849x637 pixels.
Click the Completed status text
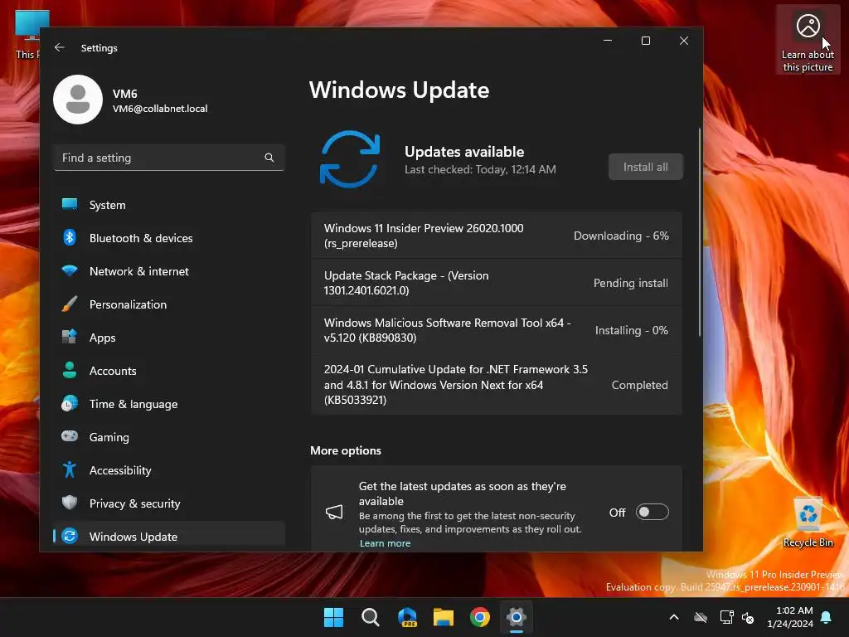click(639, 385)
